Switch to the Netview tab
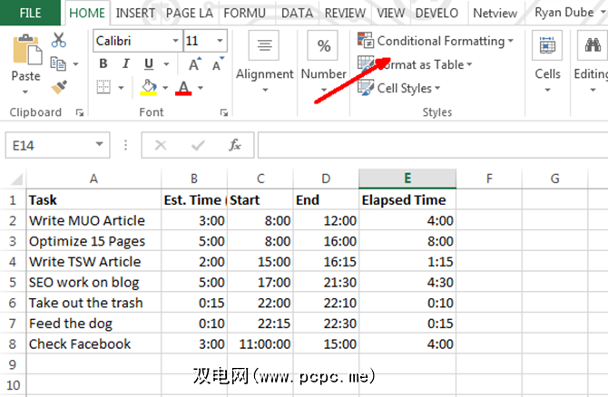Screen dimensions: 608x397 pyautogui.click(x=495, y=14)
